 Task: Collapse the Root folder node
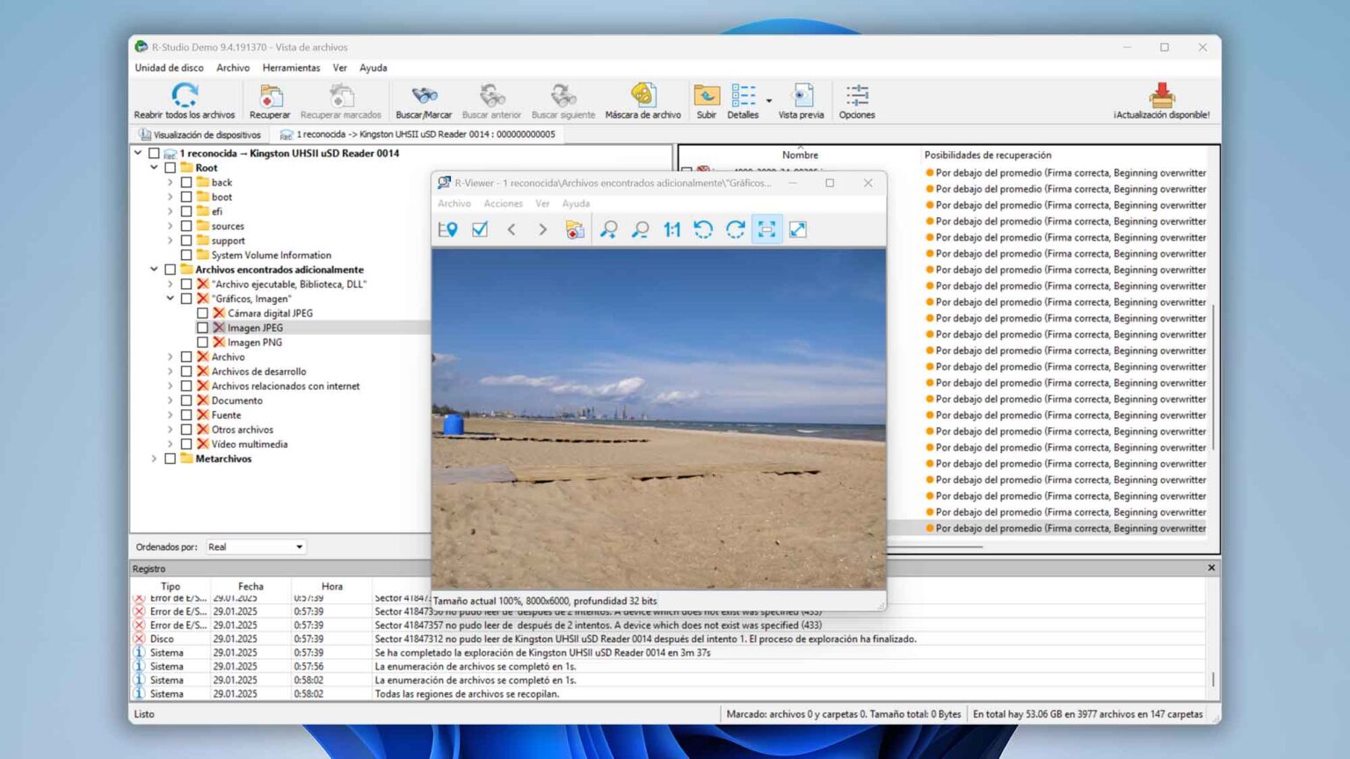(155, 168)
